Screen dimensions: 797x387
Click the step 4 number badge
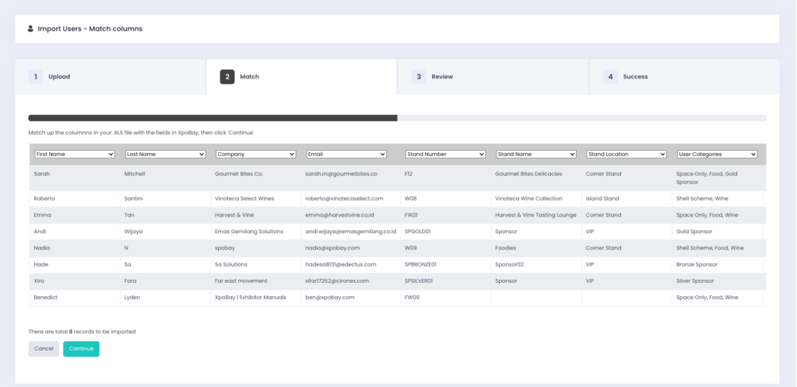[610, 77]
